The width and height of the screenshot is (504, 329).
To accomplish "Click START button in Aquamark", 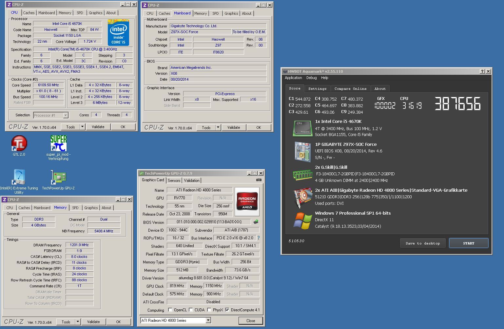I will (x=469, y=243).
